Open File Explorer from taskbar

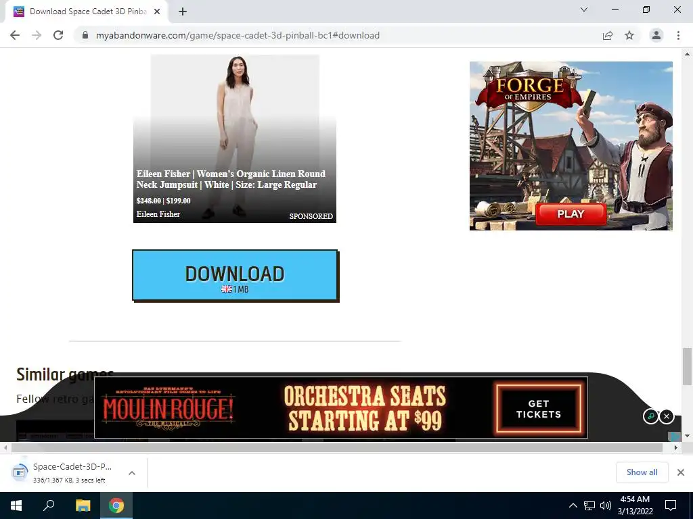click(x=83, y=505)
